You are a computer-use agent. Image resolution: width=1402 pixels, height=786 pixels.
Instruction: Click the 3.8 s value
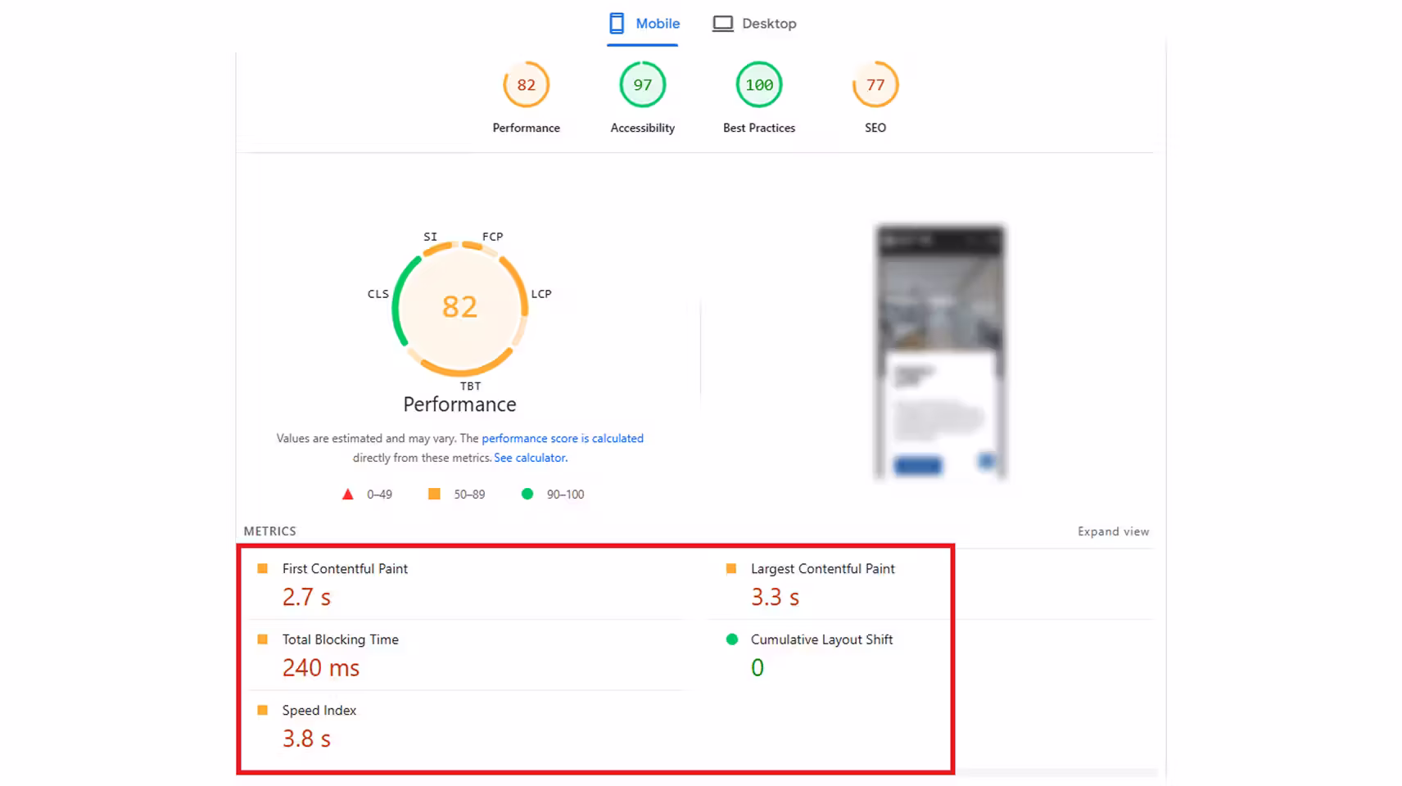coord(306,739)
